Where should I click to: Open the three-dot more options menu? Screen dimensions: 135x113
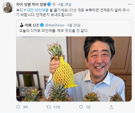coord(130,4)
